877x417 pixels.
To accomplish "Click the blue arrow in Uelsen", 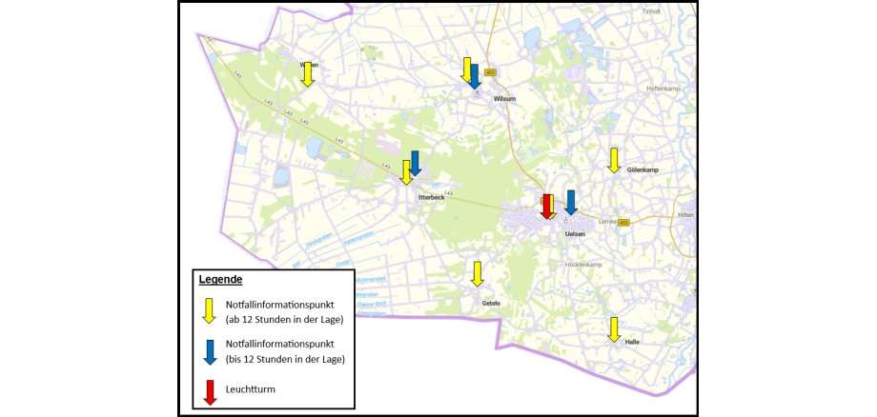I will [571, 202].
